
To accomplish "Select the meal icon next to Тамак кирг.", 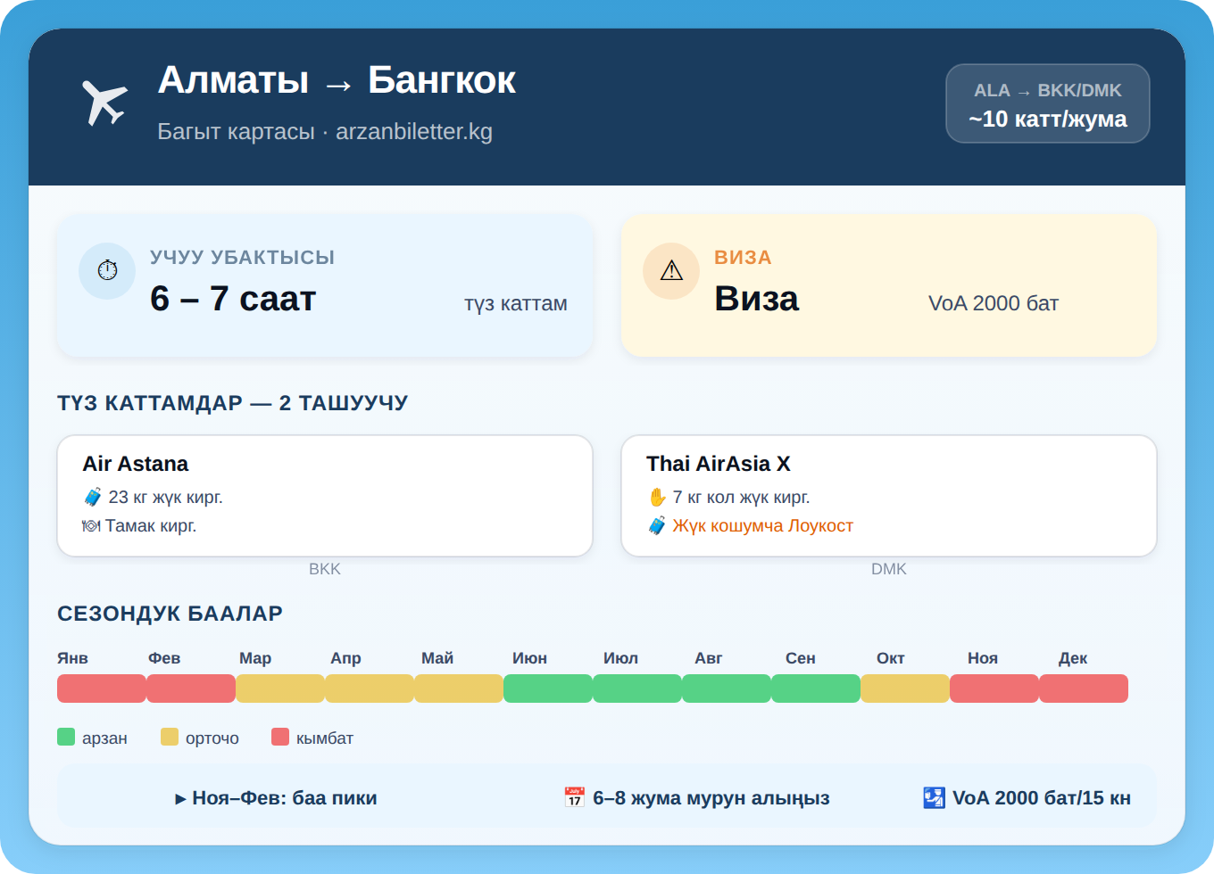I will (90, 525).
